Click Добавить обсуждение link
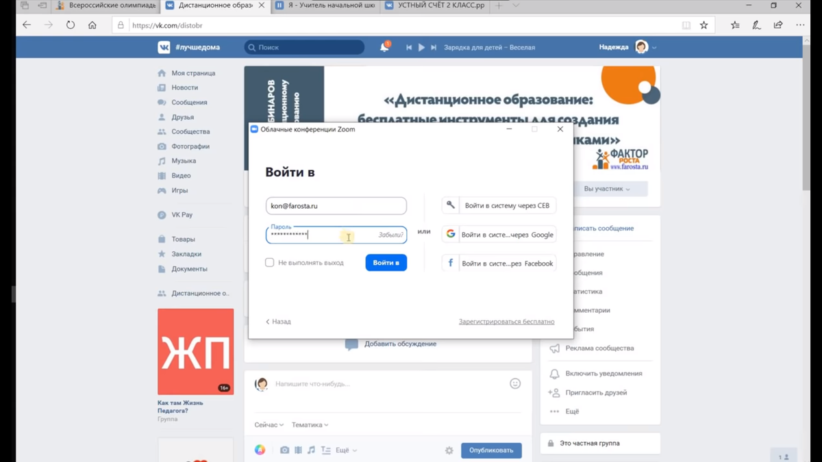This screenshot has height=462, width=822. [x=400, y=344]
